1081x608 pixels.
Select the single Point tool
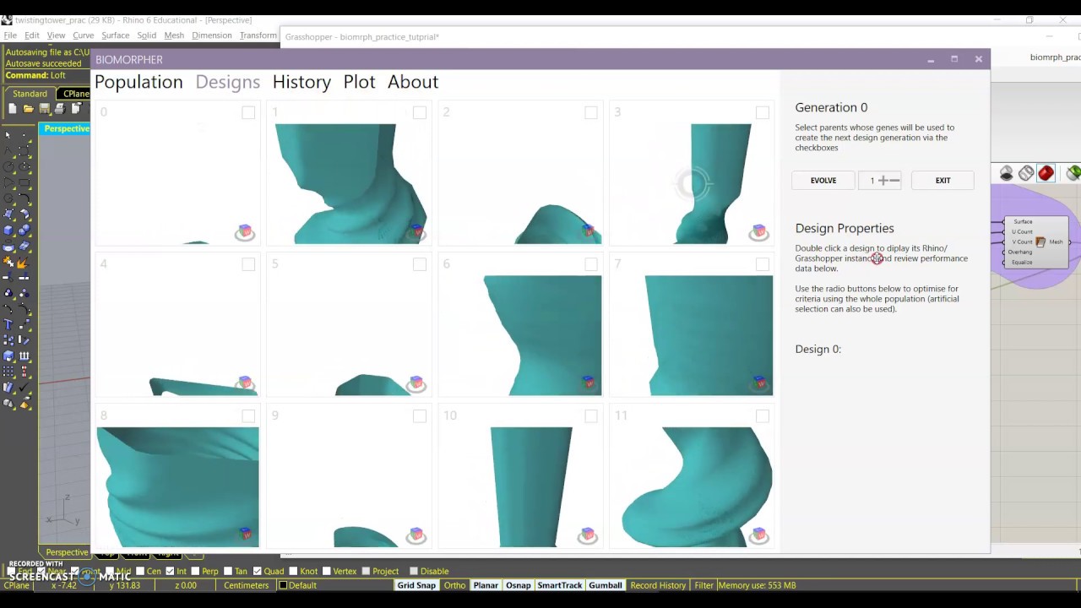(x=24, y=134)
